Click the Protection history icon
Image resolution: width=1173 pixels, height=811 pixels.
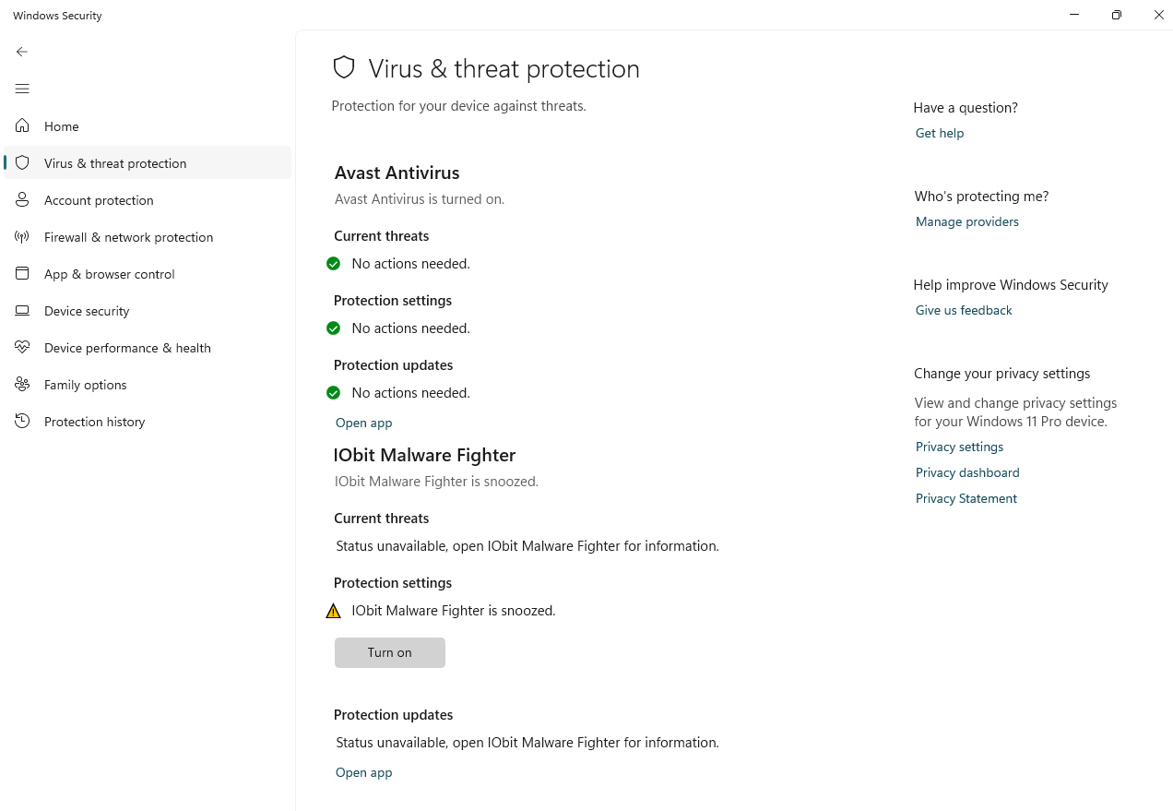click(x=22, y=422)
